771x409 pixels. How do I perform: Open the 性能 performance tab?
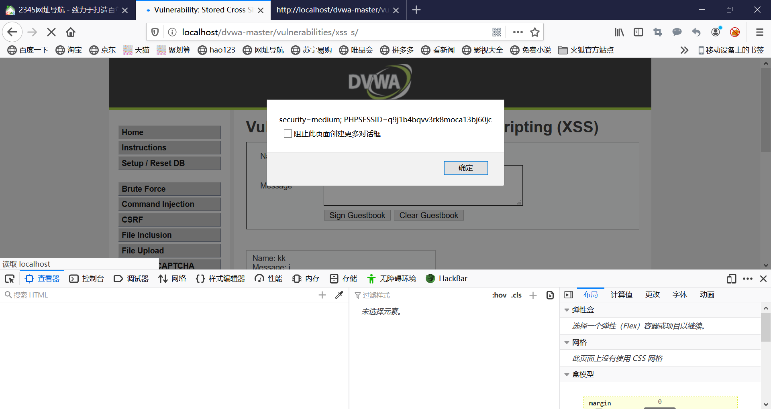click(269, 279)
